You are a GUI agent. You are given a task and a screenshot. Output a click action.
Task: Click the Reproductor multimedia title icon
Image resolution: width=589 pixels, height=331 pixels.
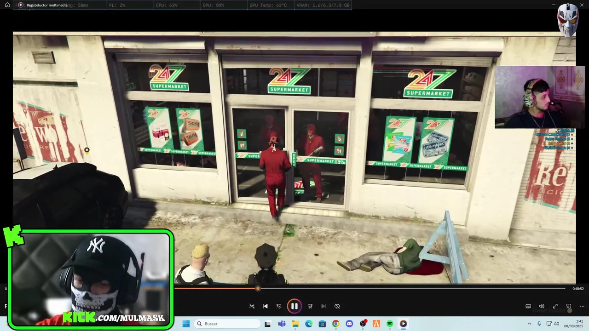(21, 5)
